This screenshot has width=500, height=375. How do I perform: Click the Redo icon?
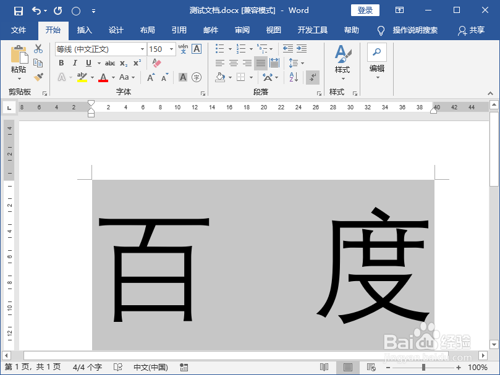pos(57,11)
